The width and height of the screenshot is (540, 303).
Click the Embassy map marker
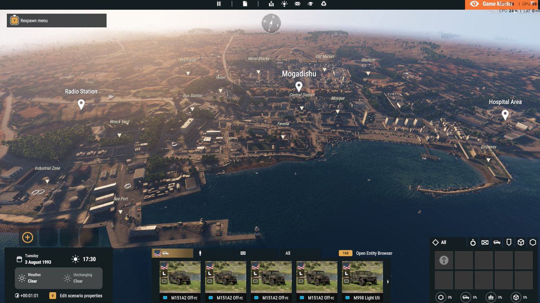pos(488,160)
